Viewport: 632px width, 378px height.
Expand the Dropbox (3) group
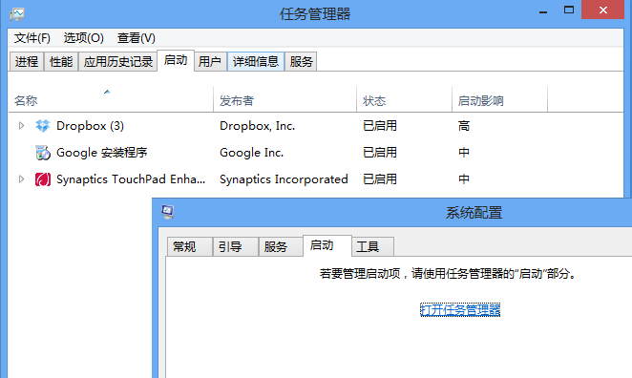tap(21, 126)
